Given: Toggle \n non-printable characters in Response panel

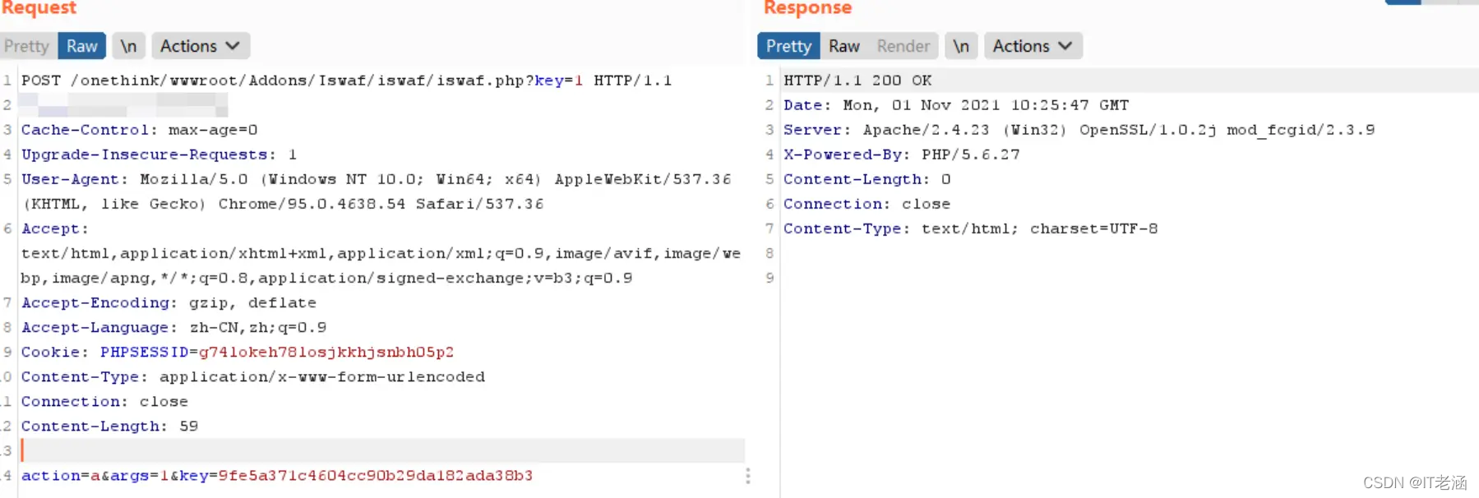Looking at the screenshot, I should [961, 46].
